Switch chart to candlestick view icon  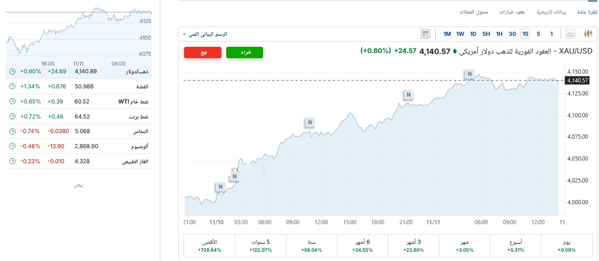click(x=588, y=34)
